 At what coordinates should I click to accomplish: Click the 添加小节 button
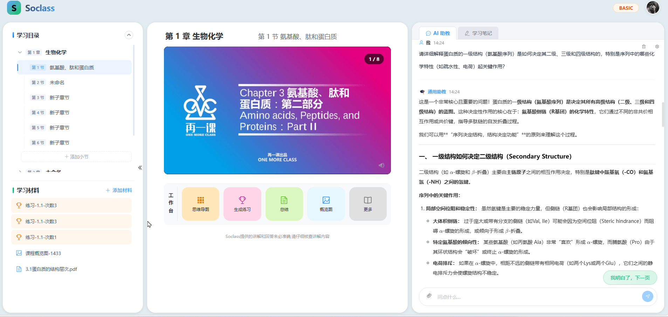coord(76,157)
